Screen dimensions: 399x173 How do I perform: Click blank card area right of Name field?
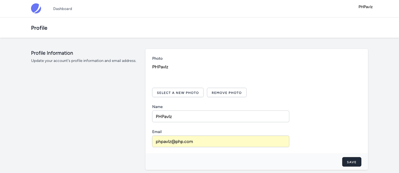tap(328, 116)
